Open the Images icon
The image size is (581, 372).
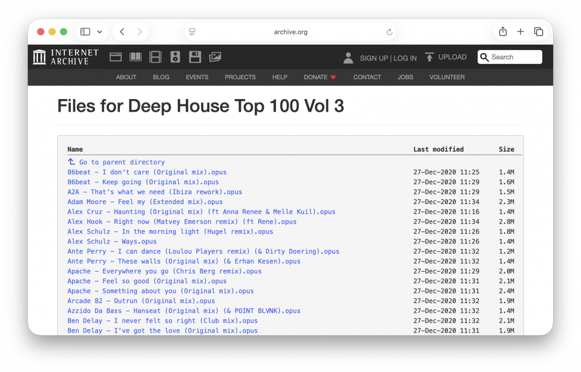click(215, 57)
